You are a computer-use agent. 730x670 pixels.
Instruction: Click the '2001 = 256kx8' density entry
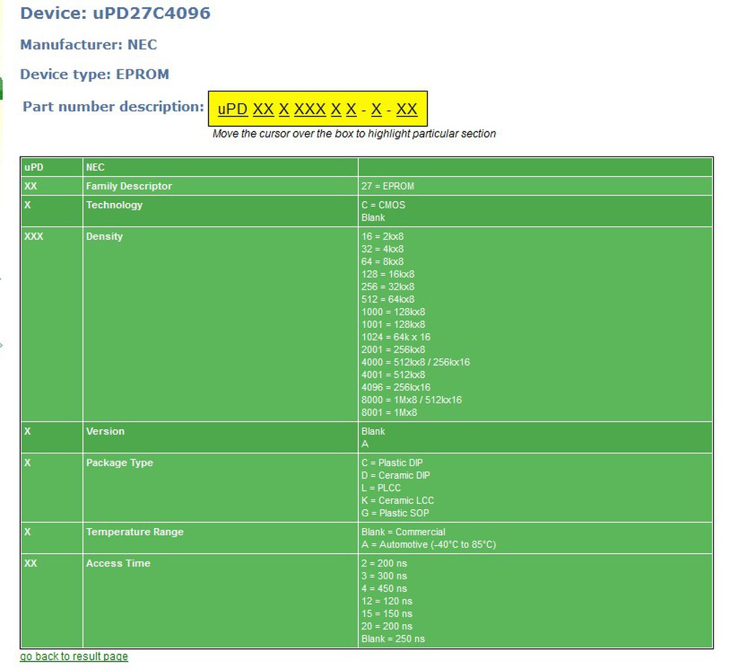[x=393, y=349]
